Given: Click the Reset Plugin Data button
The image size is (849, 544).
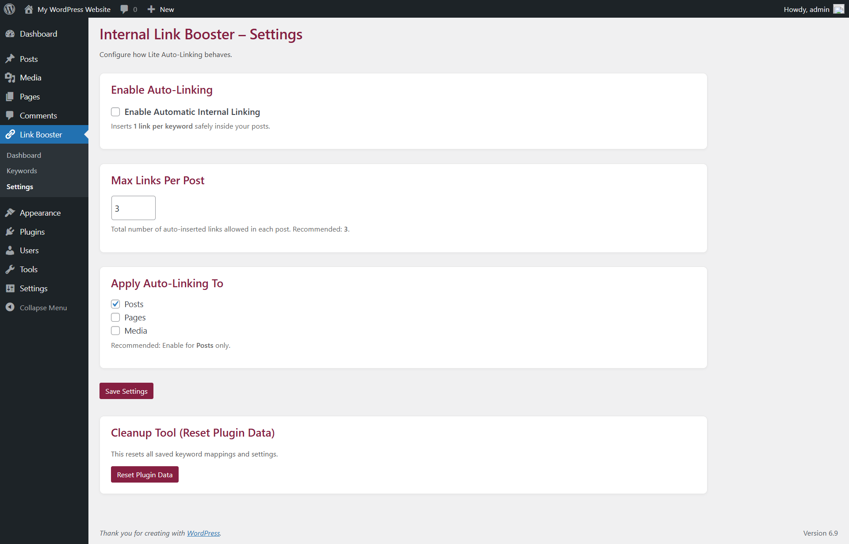Looking at the screenshot, I should tap(145, 474).
